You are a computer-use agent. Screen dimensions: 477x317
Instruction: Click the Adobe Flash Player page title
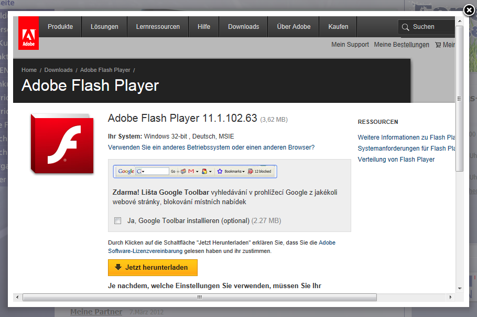90,86
